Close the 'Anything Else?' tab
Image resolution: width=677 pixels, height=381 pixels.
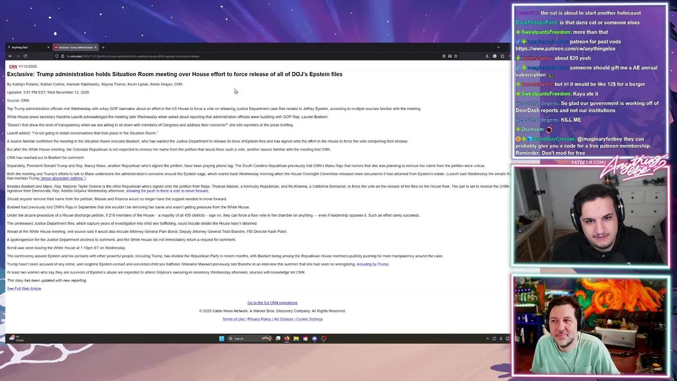(x=48, y=48)
